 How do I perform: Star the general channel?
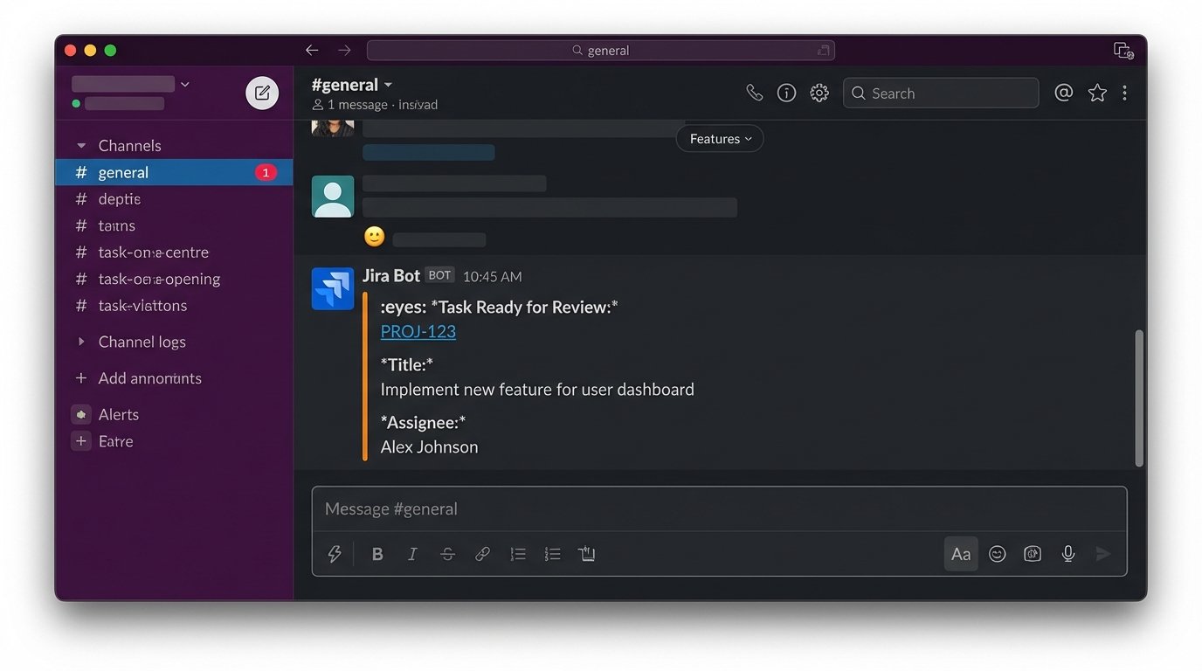tap(1096, 93)
